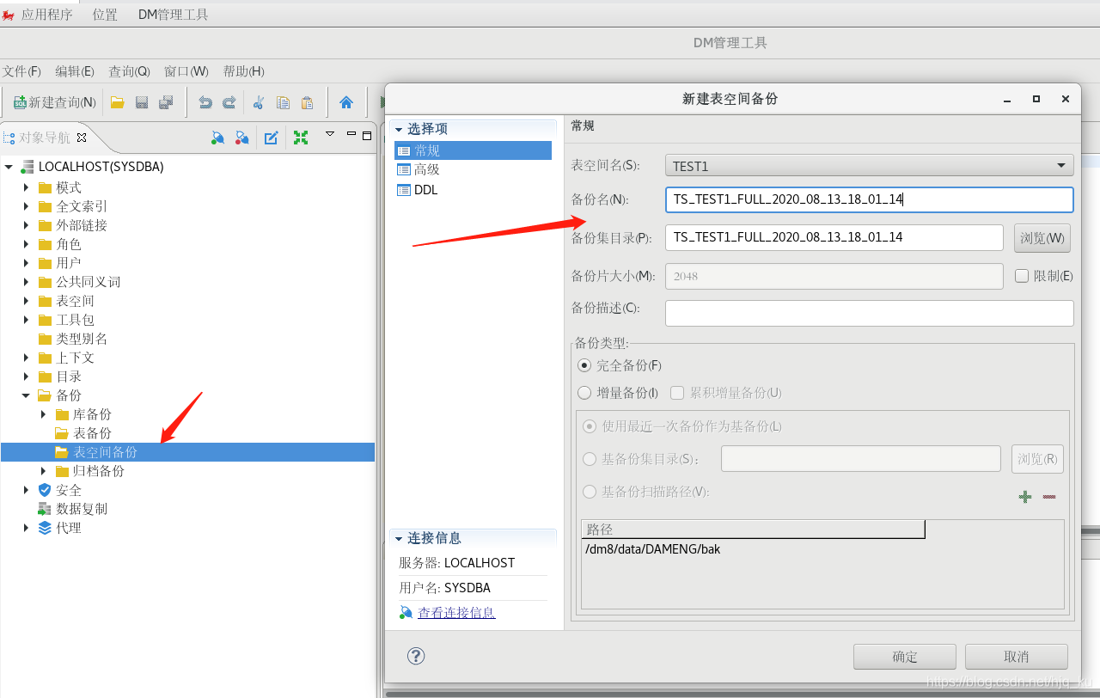Click the green collapse-all arrows icon
The height and width of the screenshot is (698, 1100).
click(301, 138)
